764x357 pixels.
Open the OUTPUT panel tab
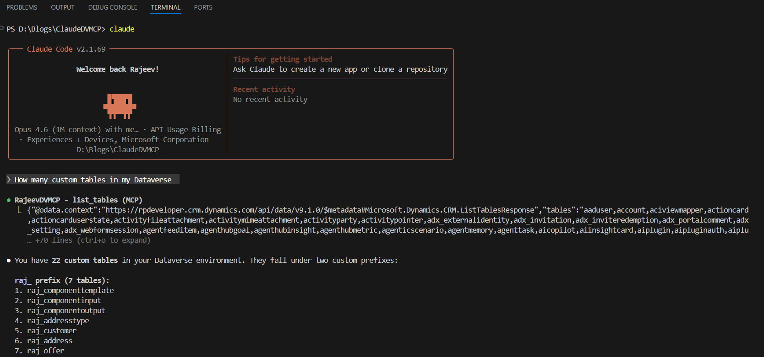coord(63,7)
